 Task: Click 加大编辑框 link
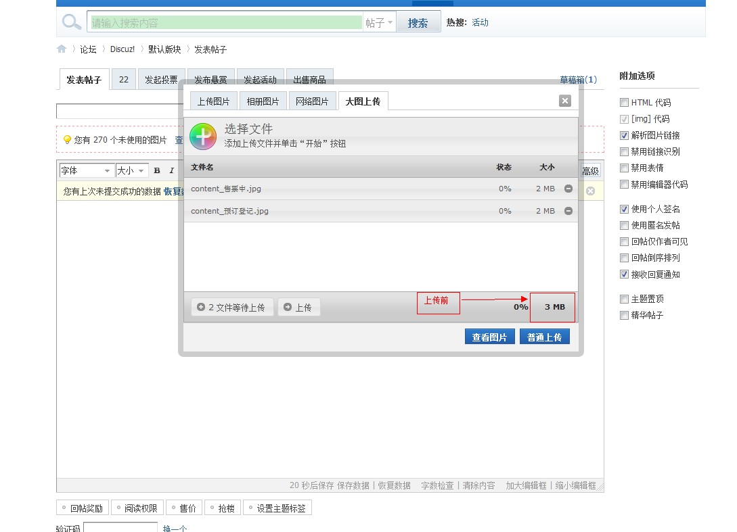[x=526, y=485]
